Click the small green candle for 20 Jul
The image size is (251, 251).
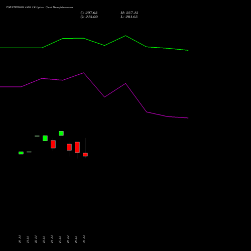[x=21, y=153]
